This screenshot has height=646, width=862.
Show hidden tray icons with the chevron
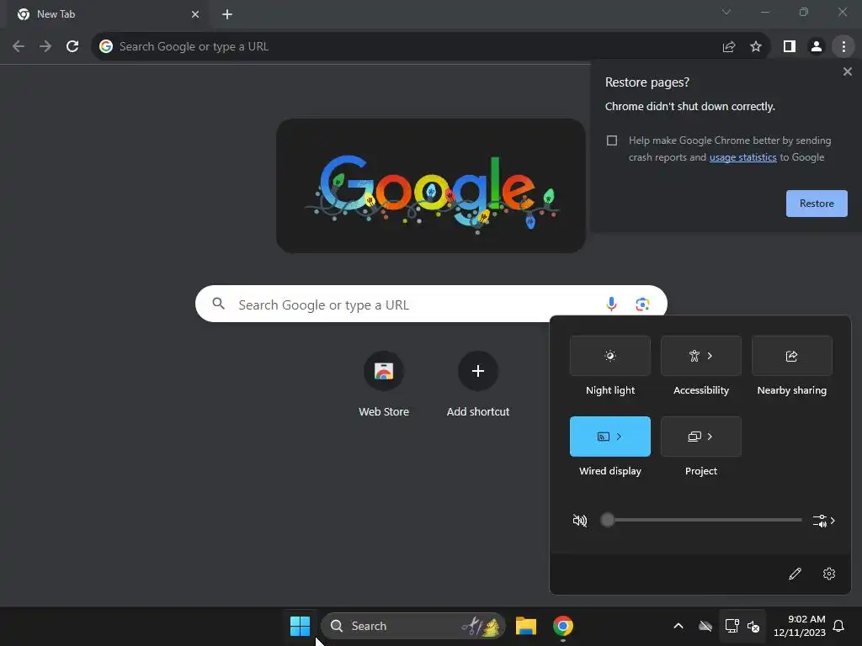coord(678,626)
